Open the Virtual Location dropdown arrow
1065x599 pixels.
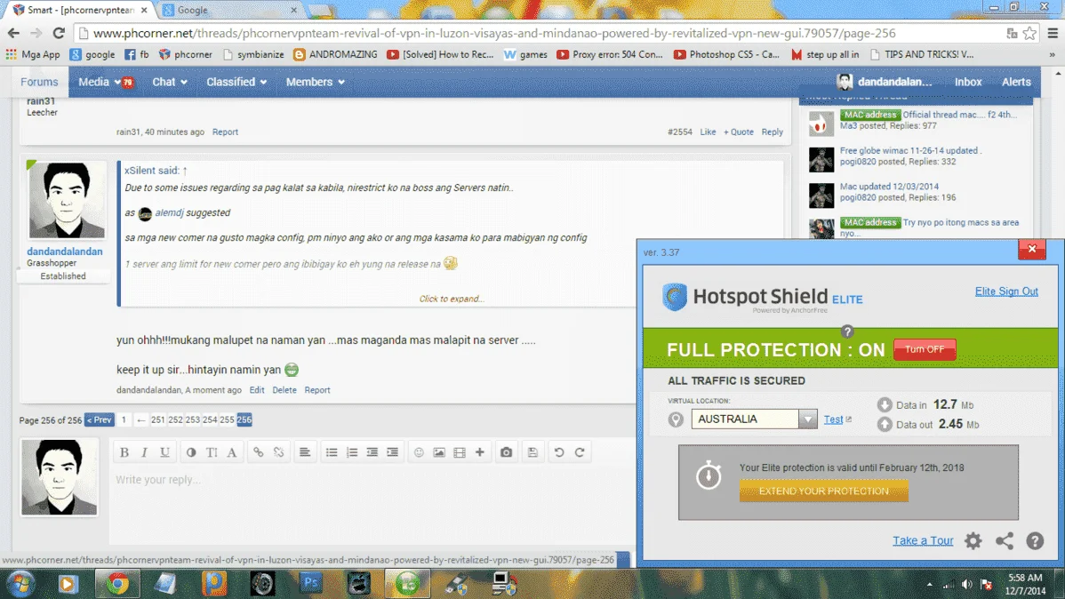pos(807,419)
